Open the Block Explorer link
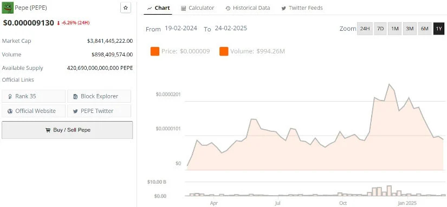This screenshot has height=207, width=447. tap(99, 96)
